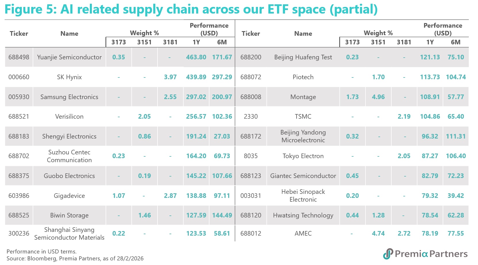Click the Montage 3151 weight 4.96

click(x=378, y=97)
